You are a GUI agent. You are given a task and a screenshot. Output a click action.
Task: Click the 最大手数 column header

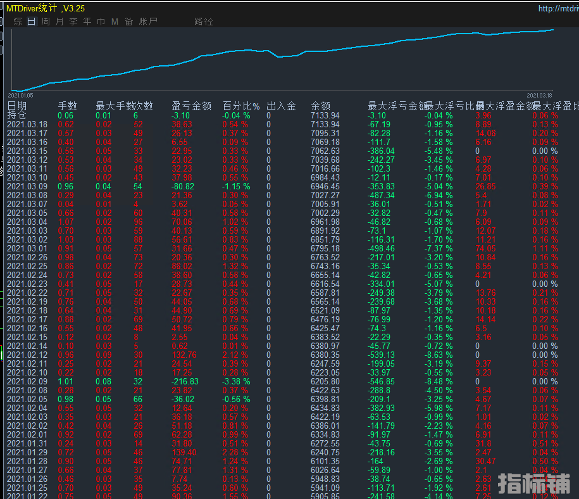115,106
